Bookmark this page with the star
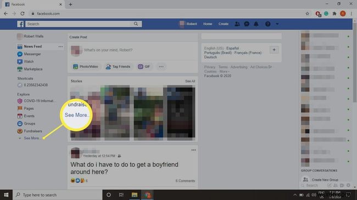The width and height of the screenshot is (357, 200). tap(307, 14)
